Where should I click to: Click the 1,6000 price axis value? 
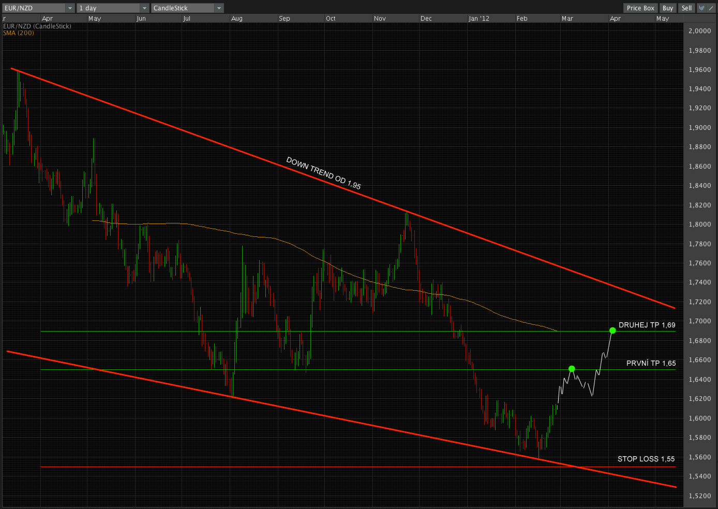coord(699,418)
